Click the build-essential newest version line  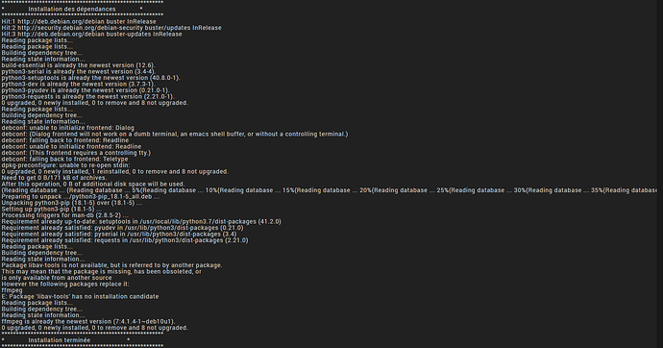78,65
